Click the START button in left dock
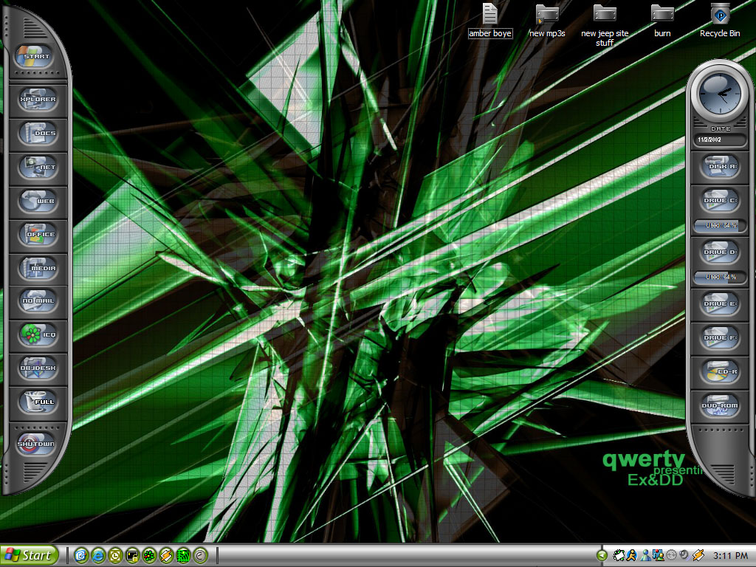Viewport: 756px width, 567px height. coord(38,57)
